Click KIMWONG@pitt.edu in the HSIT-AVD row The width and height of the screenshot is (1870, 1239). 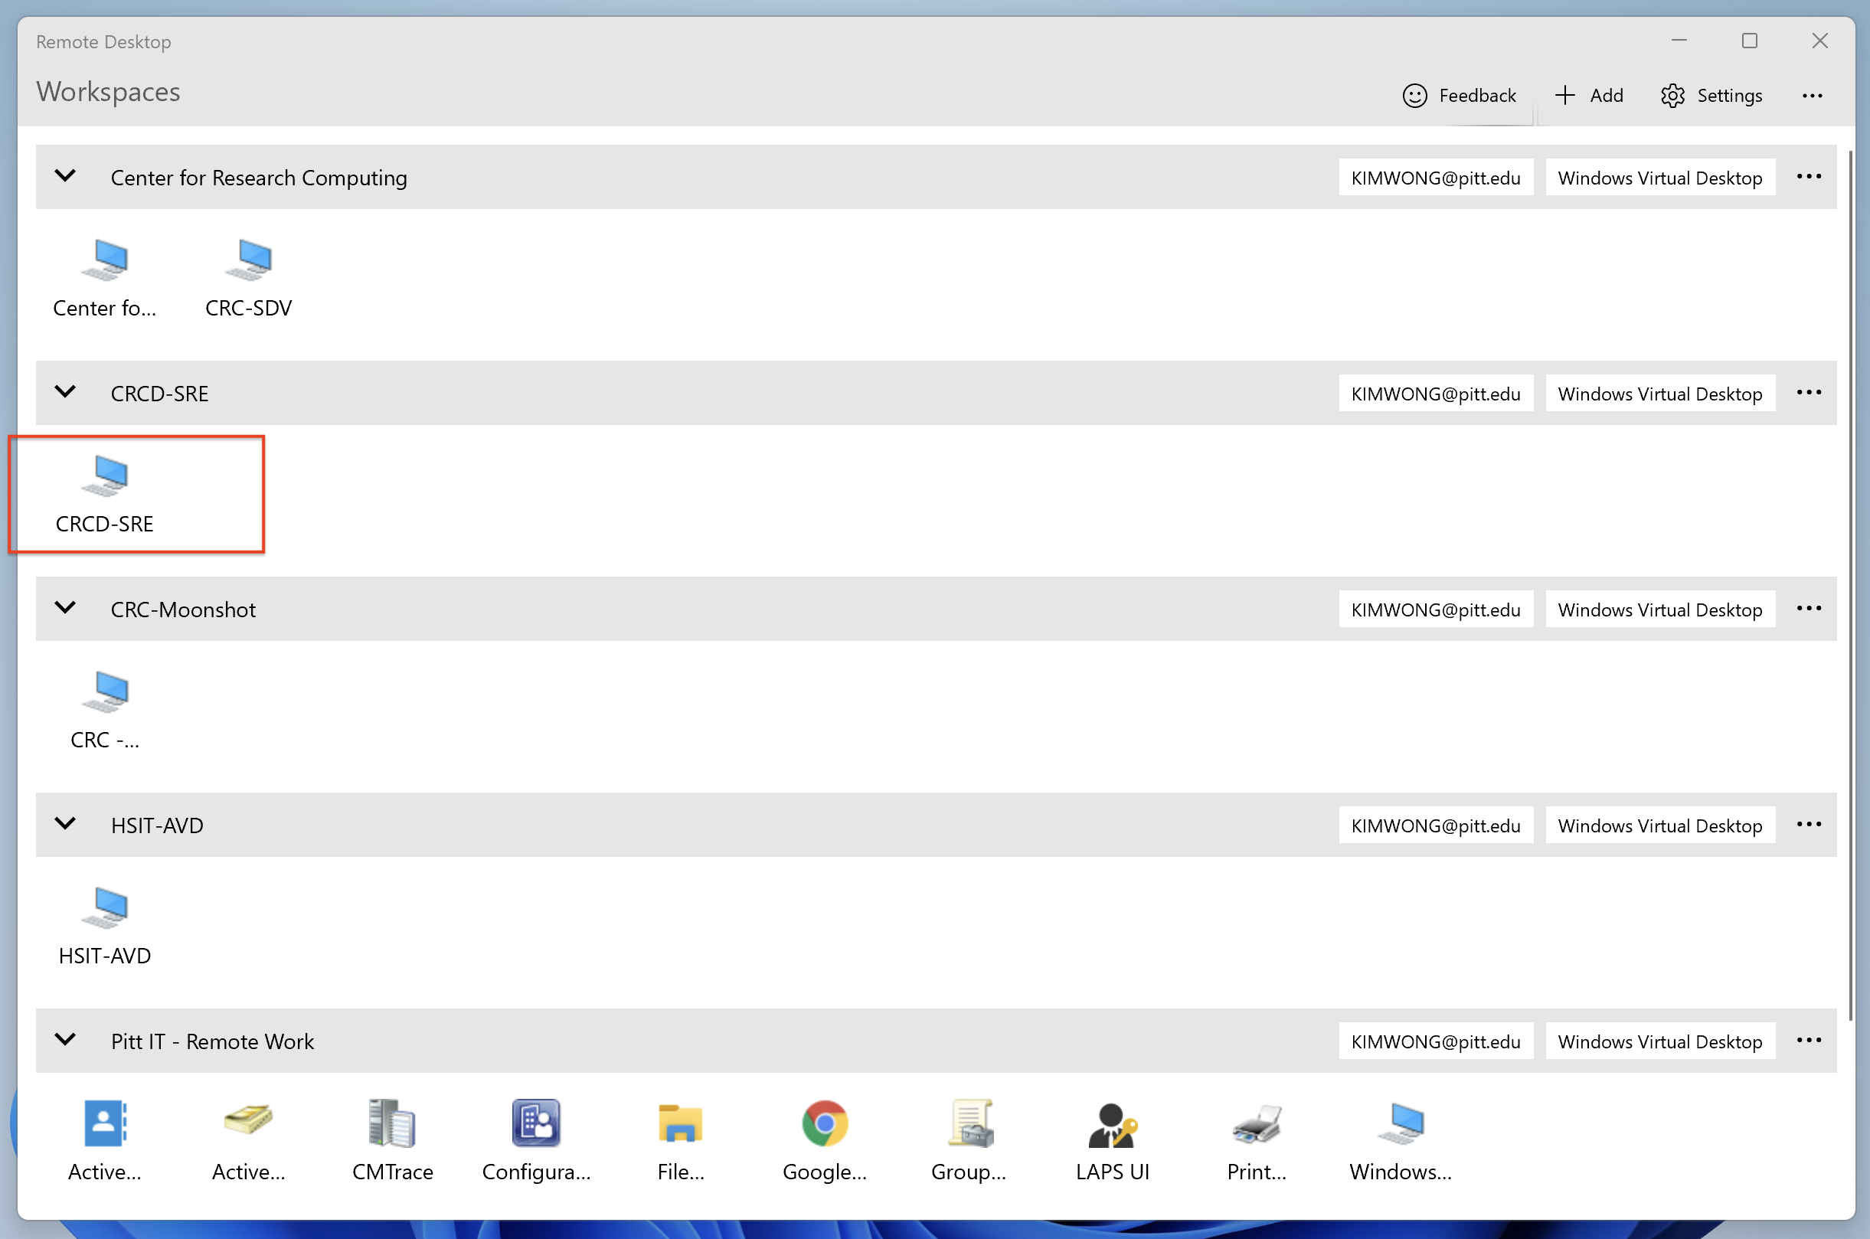(1436, 825)
